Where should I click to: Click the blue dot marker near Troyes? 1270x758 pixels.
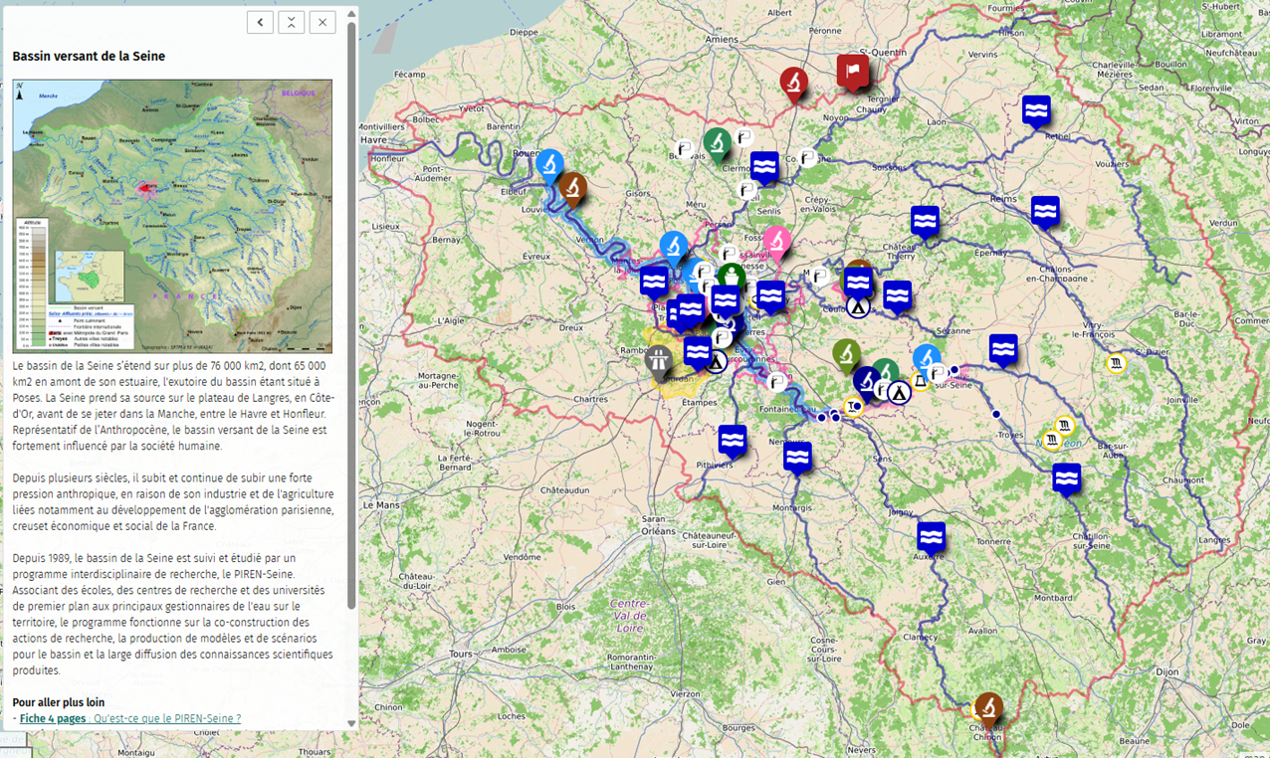click(995, 414)
